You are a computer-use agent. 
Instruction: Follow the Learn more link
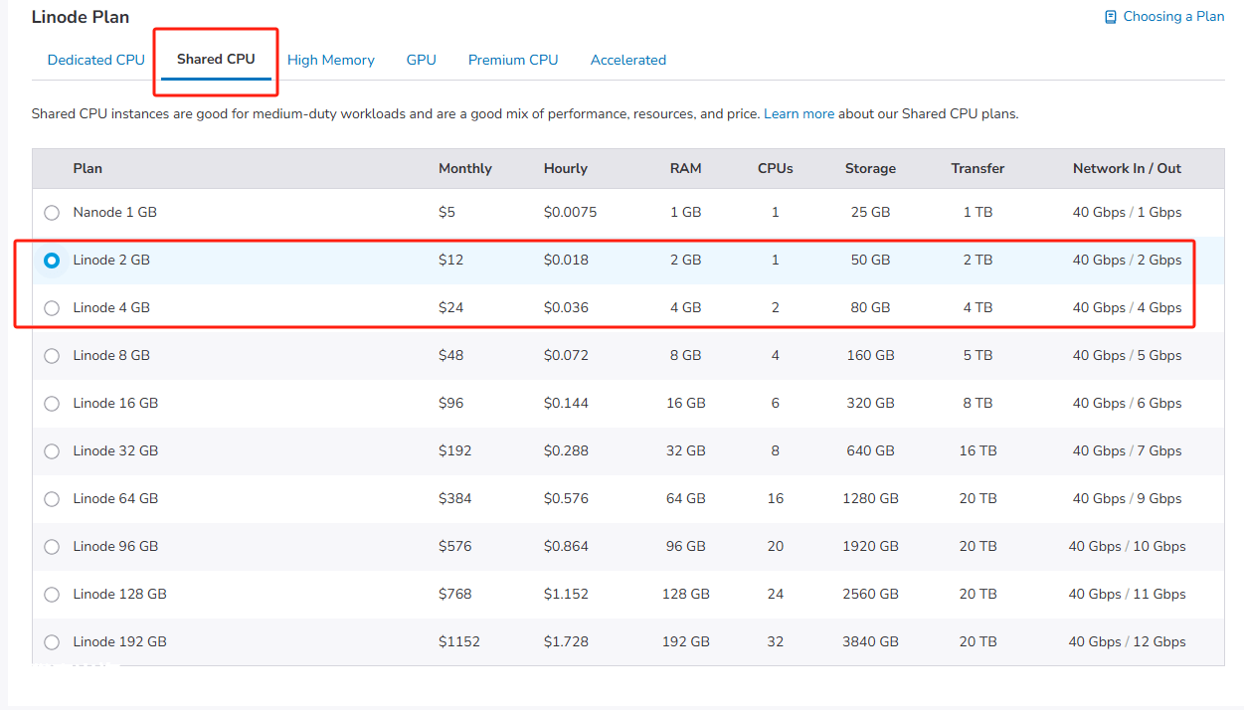(800, 113)
